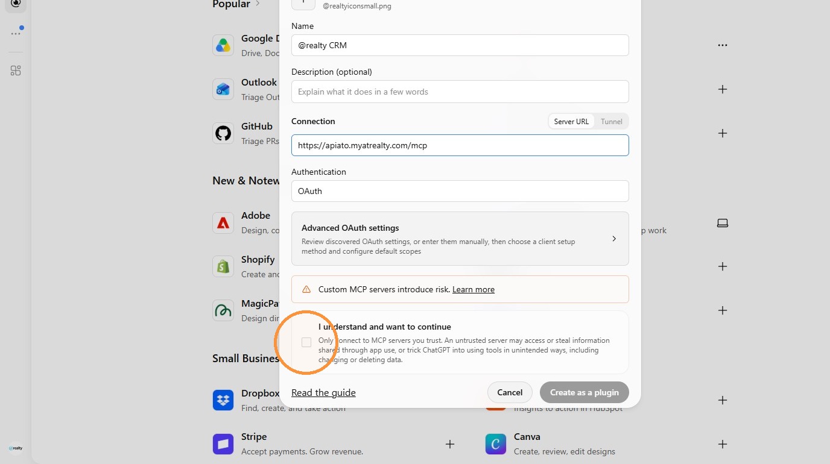Click the Create as a plugin button

pyautogui.click(x=584, y=392)
